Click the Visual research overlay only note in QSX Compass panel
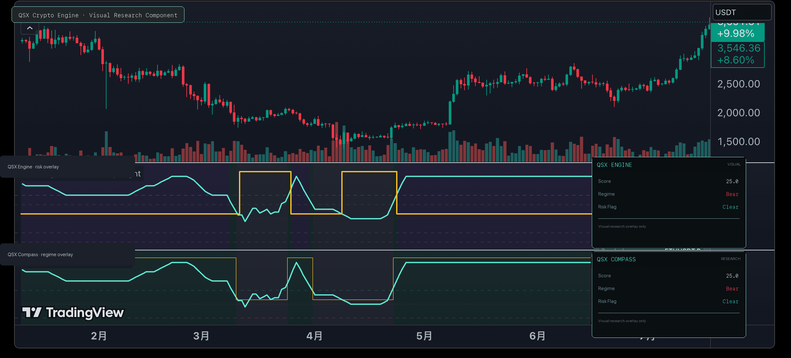Viewport: 791px width, 358px height. point(622,321)
